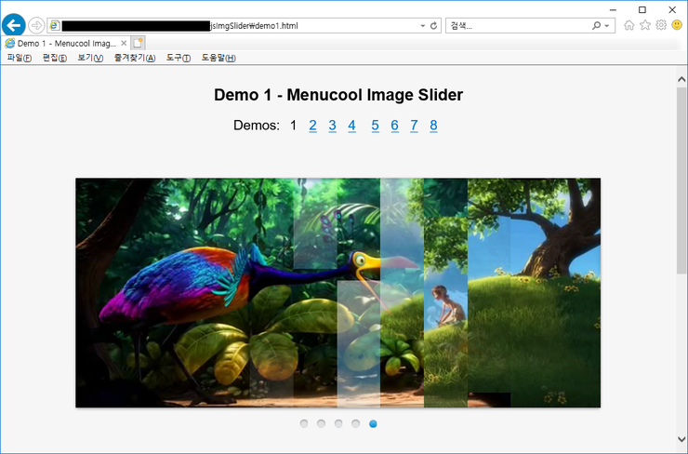
Task: Open the Demo 2 link
Action: 313,126
